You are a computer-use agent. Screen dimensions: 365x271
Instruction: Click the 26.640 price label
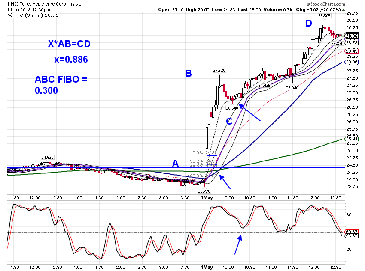pyautogui.click(x=232, y=108)
